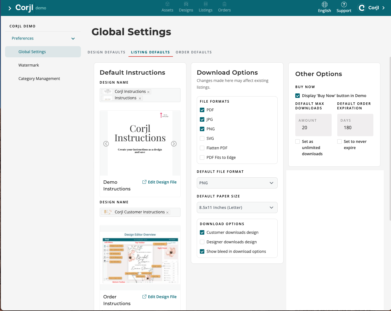Viewport: 391px width, 311px height.
Task: Open the Assets section icon
Action: [x=167, y=4]
